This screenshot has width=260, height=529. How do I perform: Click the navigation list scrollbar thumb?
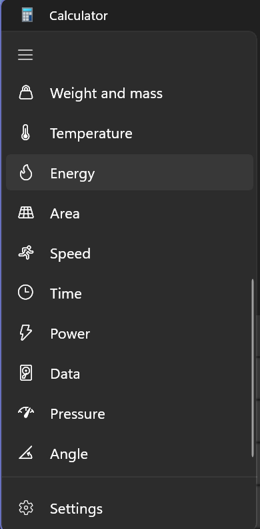(252, 368)
